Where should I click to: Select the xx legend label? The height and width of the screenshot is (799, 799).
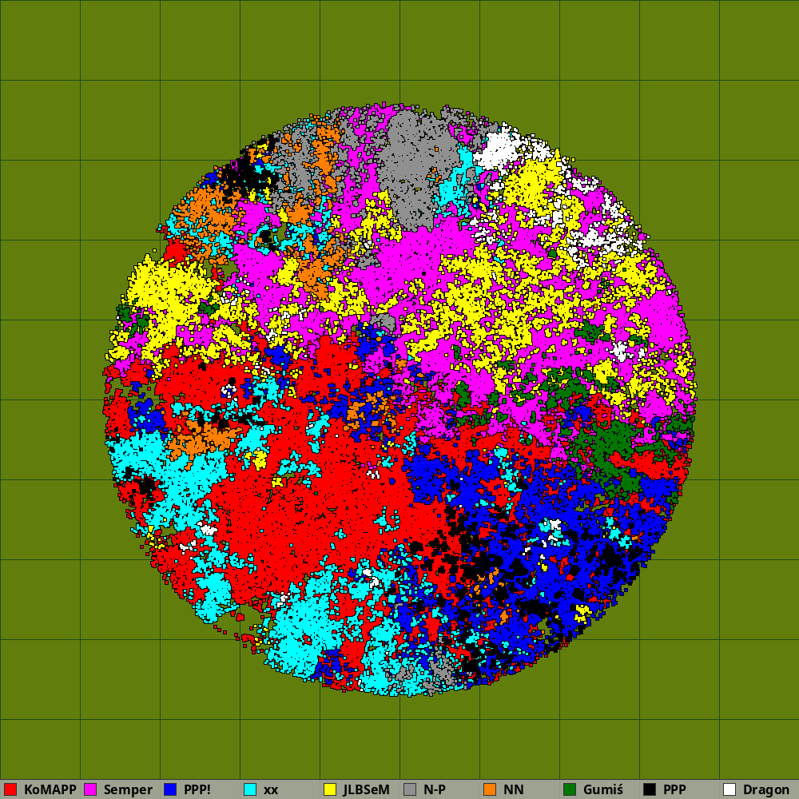point(271,790)
